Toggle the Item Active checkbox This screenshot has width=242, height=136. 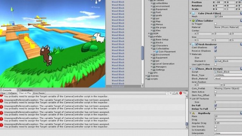coord(216,92)
